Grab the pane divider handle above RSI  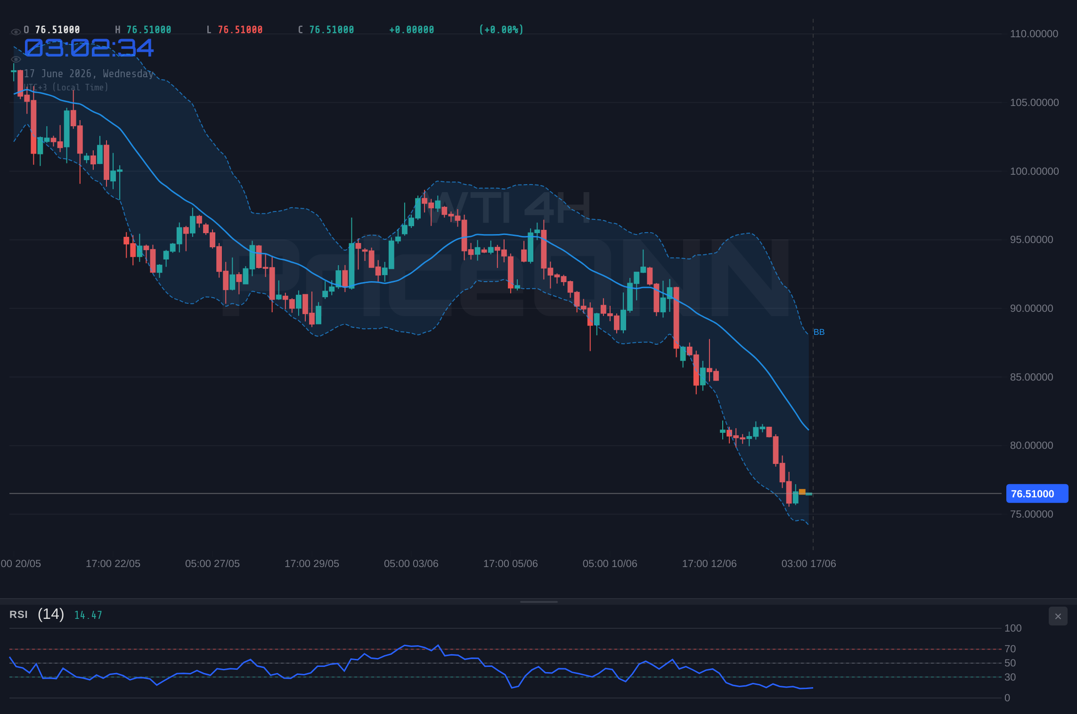538,601
